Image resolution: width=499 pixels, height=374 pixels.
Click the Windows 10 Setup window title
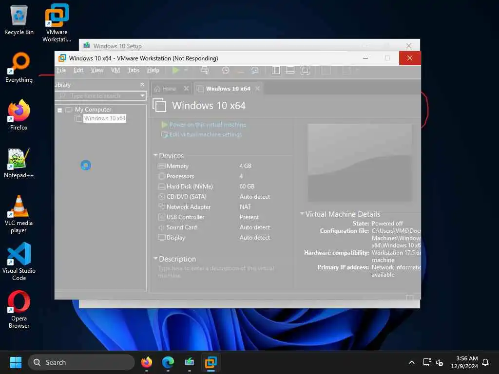tap(117, 46)
